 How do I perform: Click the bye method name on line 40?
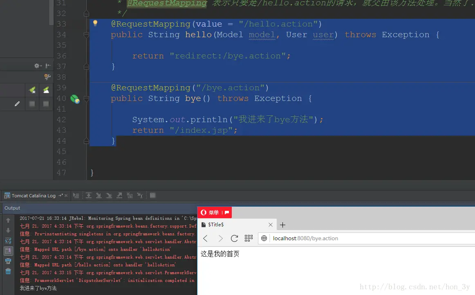pos(193,98)
